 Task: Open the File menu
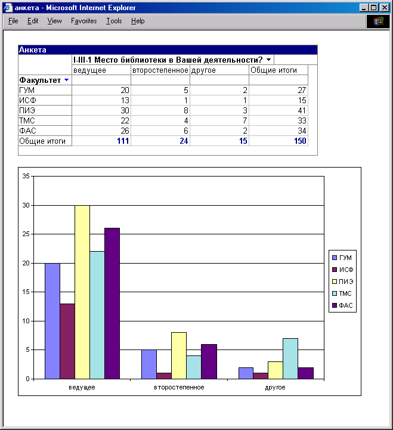13,21
